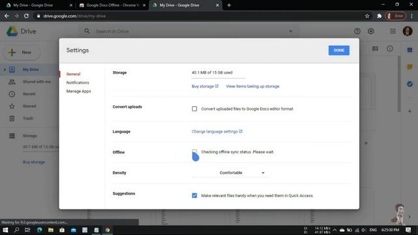
Task: Open the Drive help question-mark icon
Action: (357, 31)
